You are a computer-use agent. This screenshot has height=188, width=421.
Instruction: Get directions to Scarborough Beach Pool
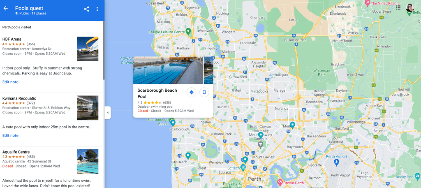pyautogui.click(x=192, y=93)
